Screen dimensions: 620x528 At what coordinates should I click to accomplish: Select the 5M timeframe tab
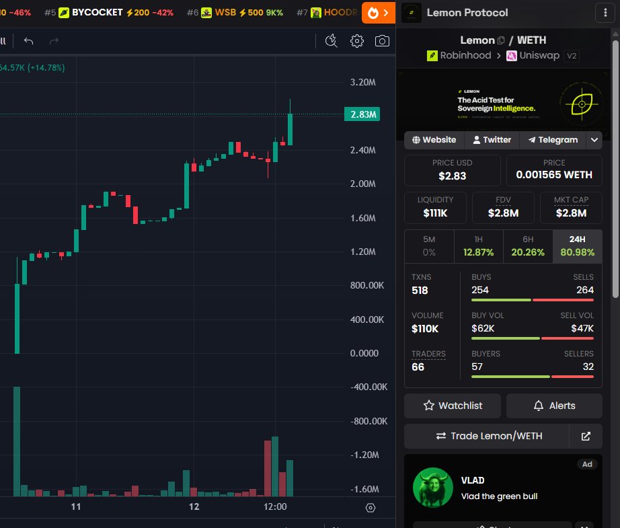tap(429, 246)
